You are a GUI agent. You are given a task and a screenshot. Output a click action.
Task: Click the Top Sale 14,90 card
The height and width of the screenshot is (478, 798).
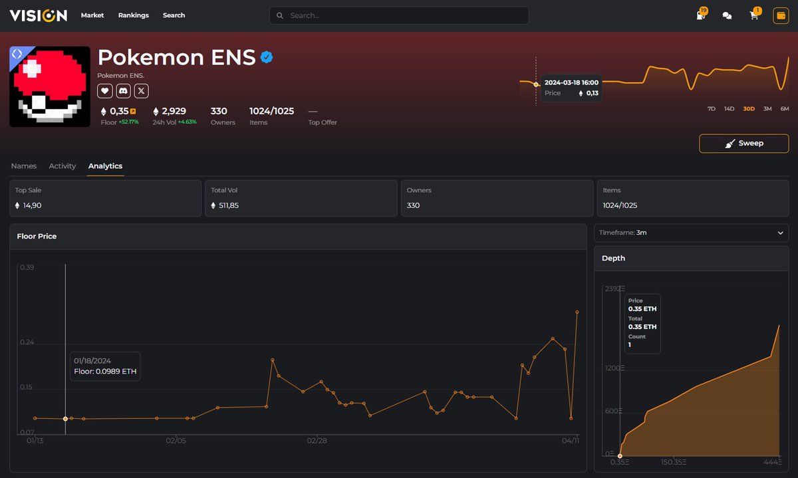(x=105, y=198)
